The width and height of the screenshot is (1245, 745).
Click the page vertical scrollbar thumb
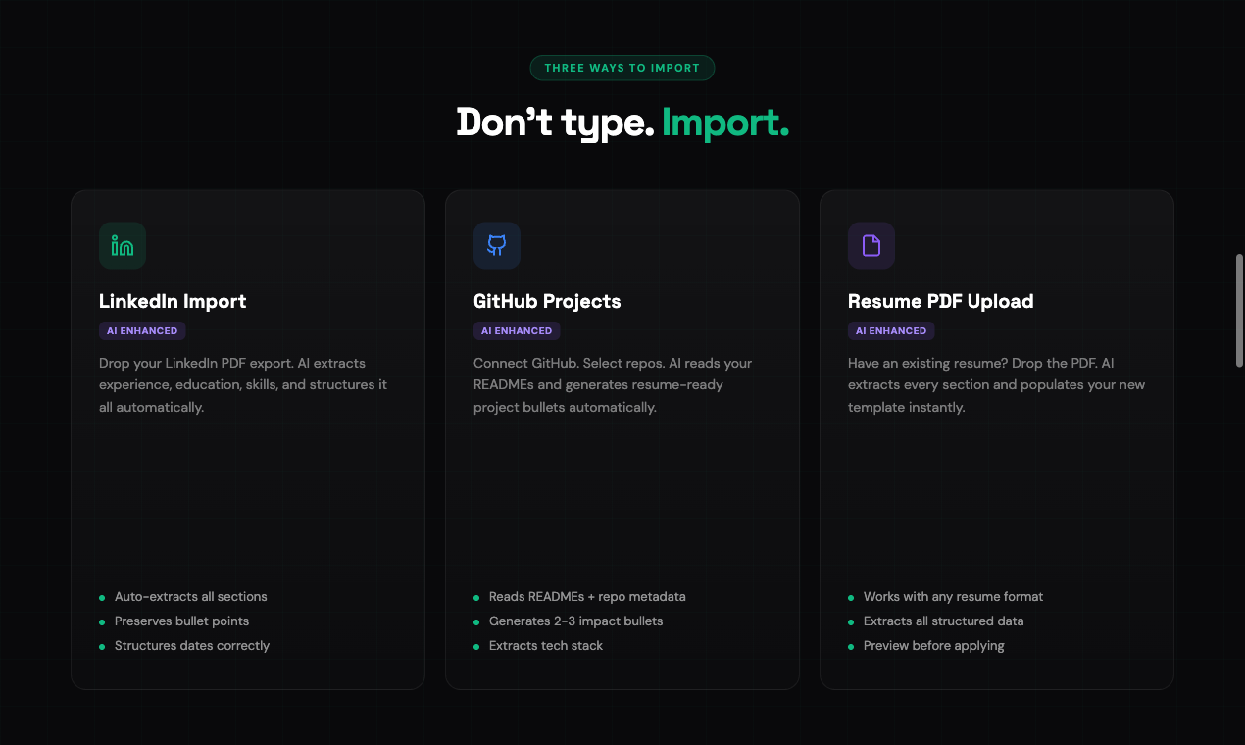click(x=1239, y=311)
